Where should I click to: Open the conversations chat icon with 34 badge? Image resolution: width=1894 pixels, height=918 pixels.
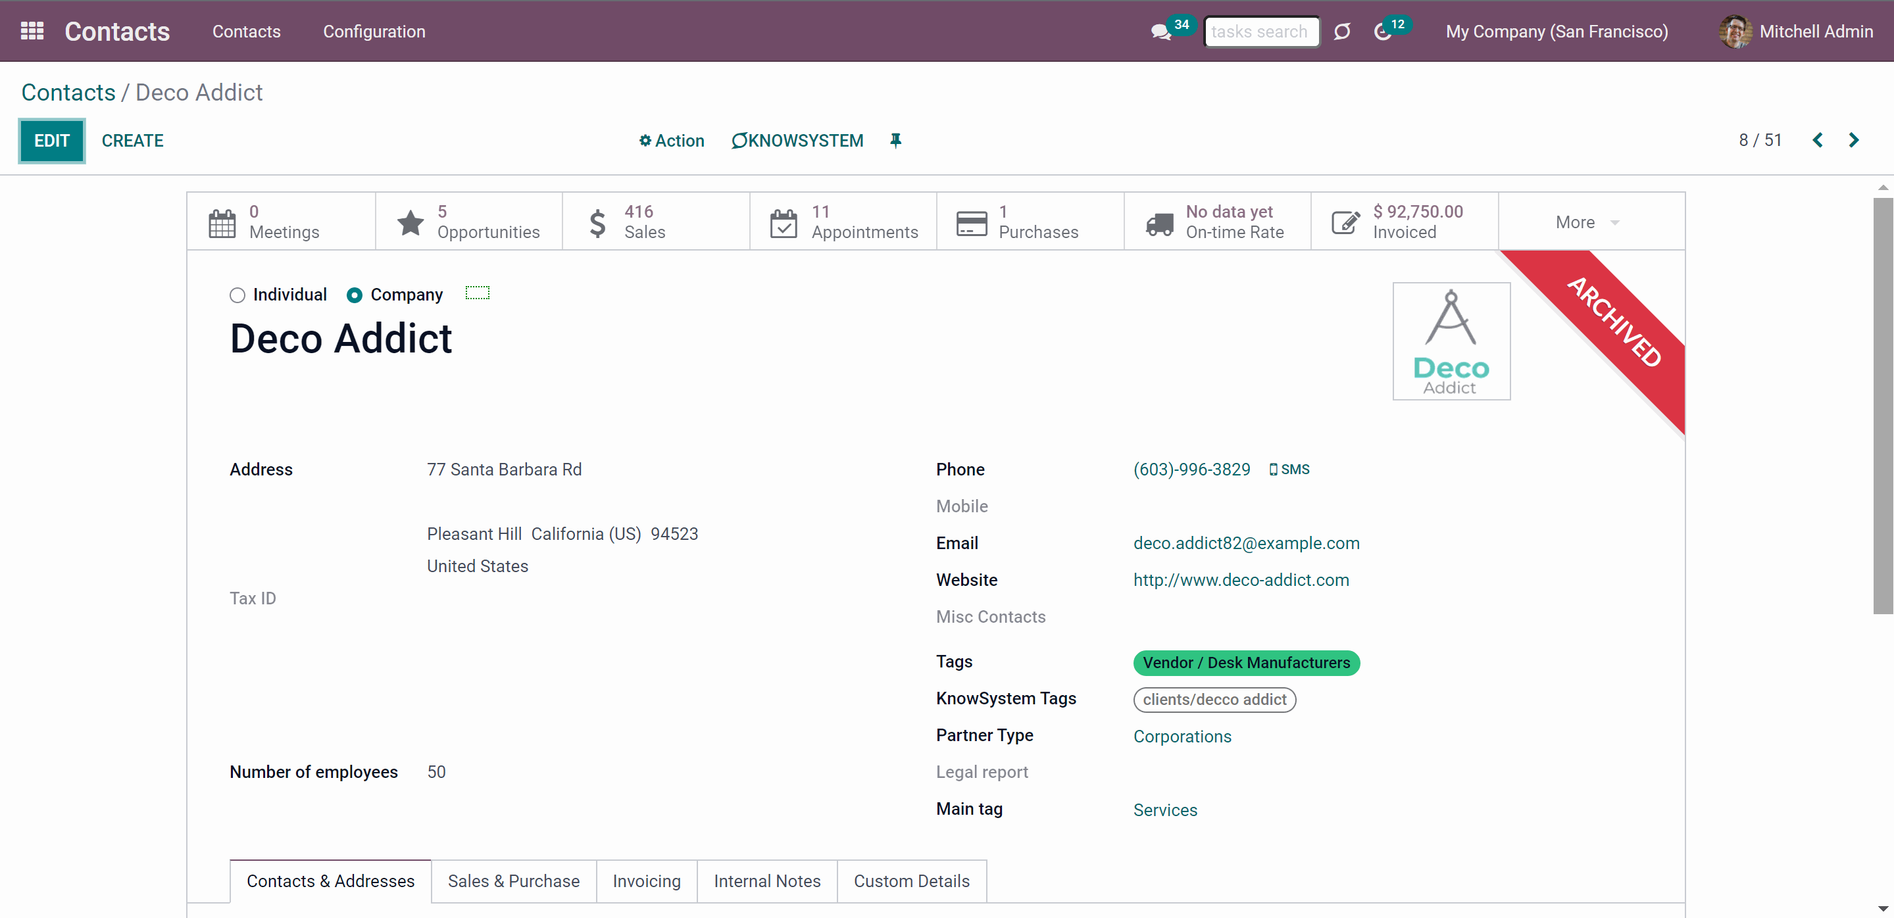point(1161,32)
